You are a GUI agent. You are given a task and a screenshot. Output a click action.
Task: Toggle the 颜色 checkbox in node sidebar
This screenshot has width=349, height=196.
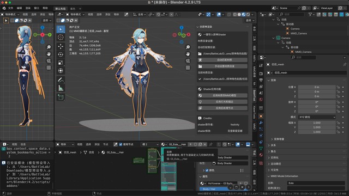(x=207, y=170)
